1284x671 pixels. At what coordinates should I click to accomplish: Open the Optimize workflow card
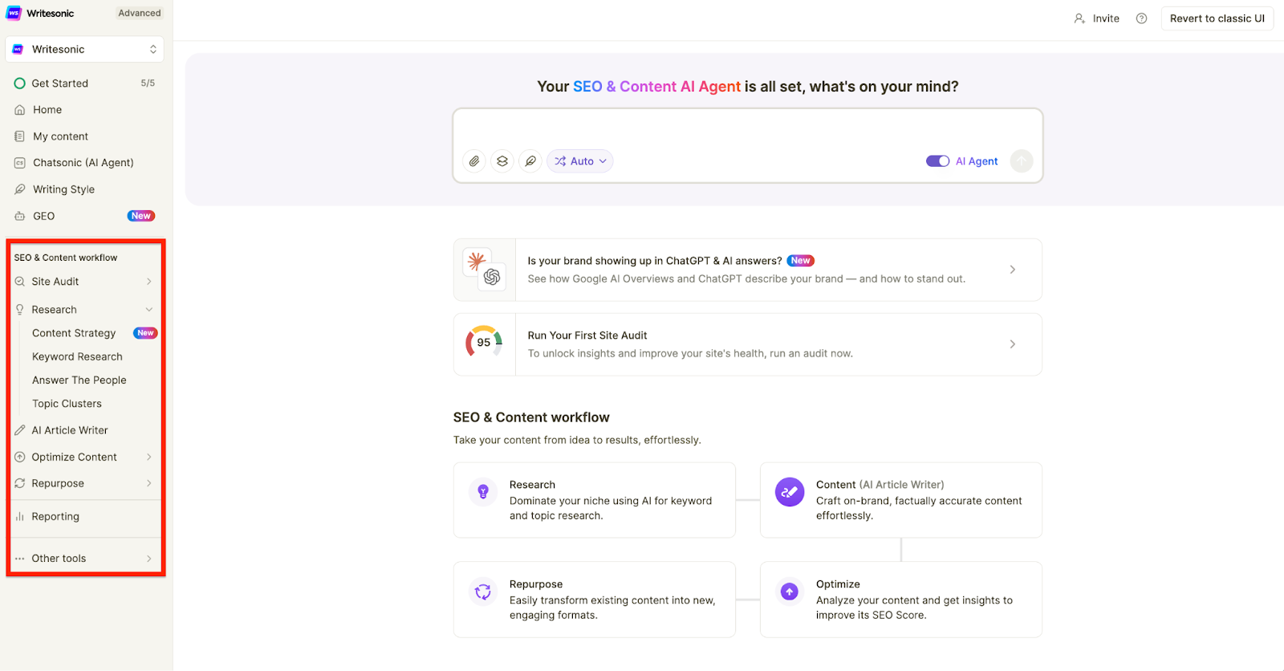901,600
